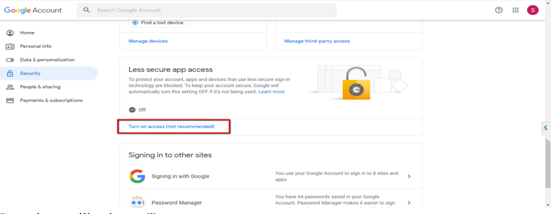The height and width of the screenshot is (214, 552).
Task: Click the Google G logo icon
Action: (x=137, y=176)
